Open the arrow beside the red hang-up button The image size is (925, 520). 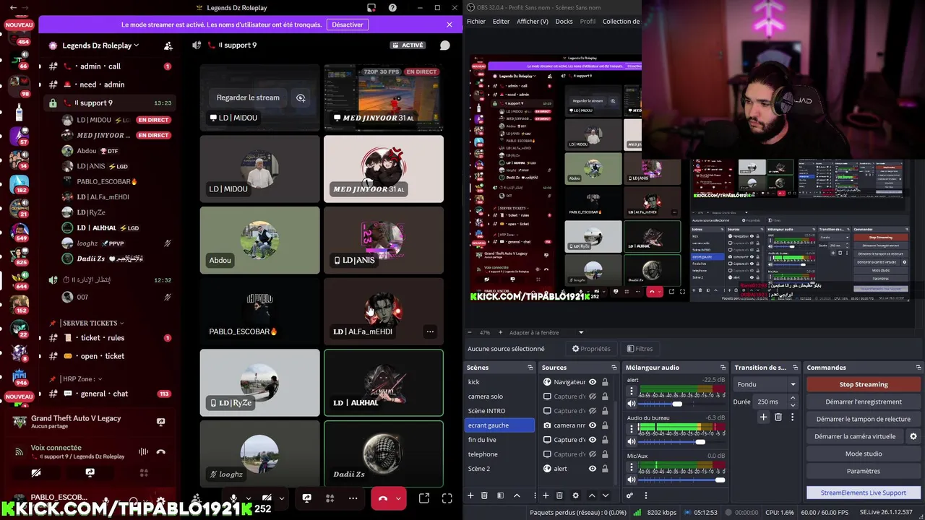(x=397, y=498)
